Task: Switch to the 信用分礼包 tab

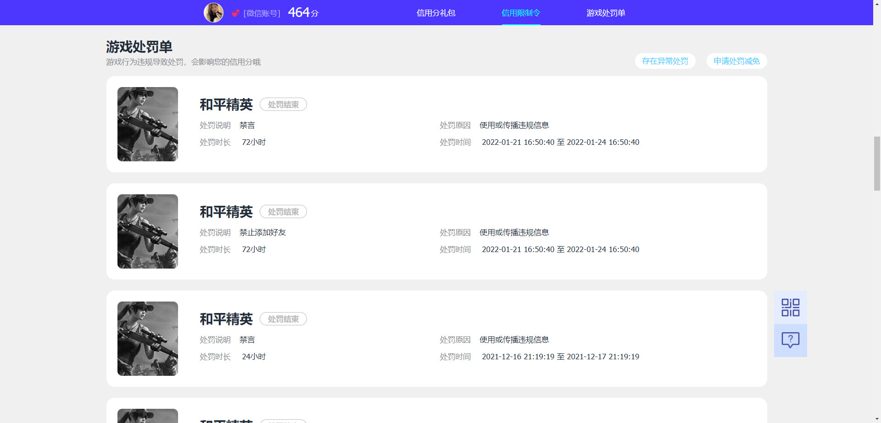Action: click(436, 13)
